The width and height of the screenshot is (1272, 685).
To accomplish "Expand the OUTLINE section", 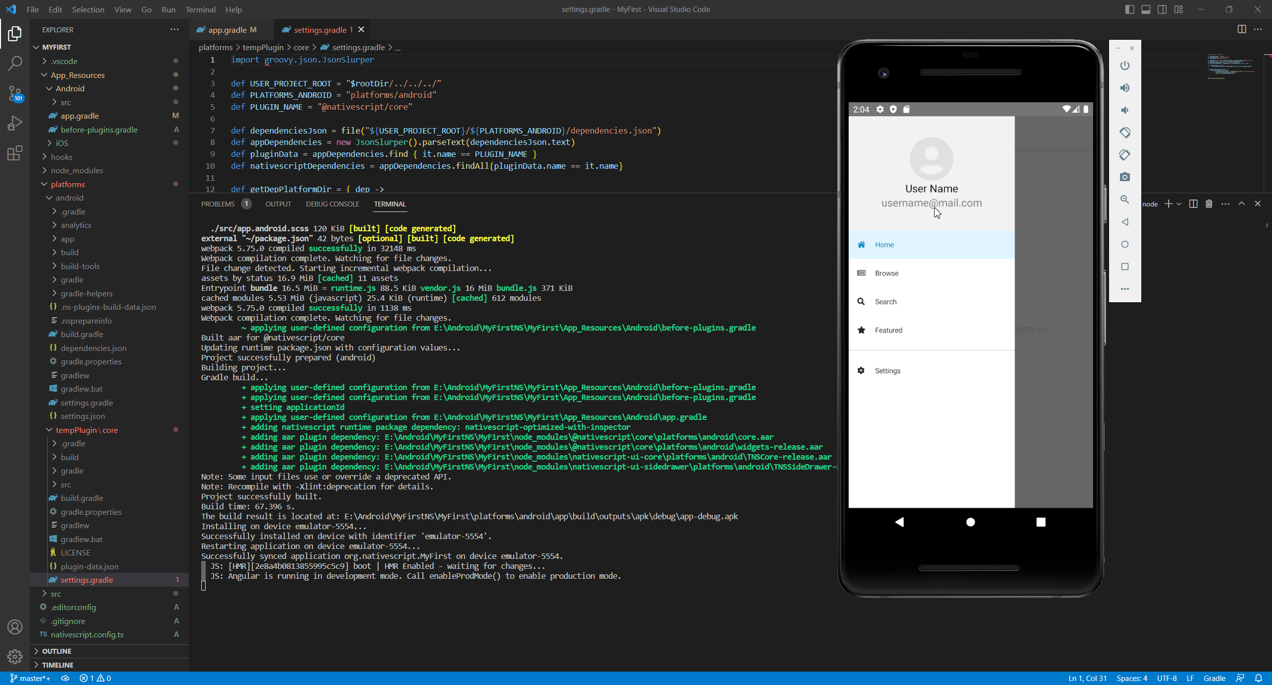I will point(57,651).
